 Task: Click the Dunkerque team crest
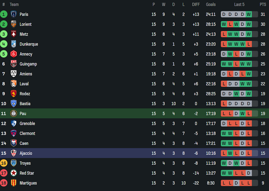pyautogui.click(x=13, y=44)
